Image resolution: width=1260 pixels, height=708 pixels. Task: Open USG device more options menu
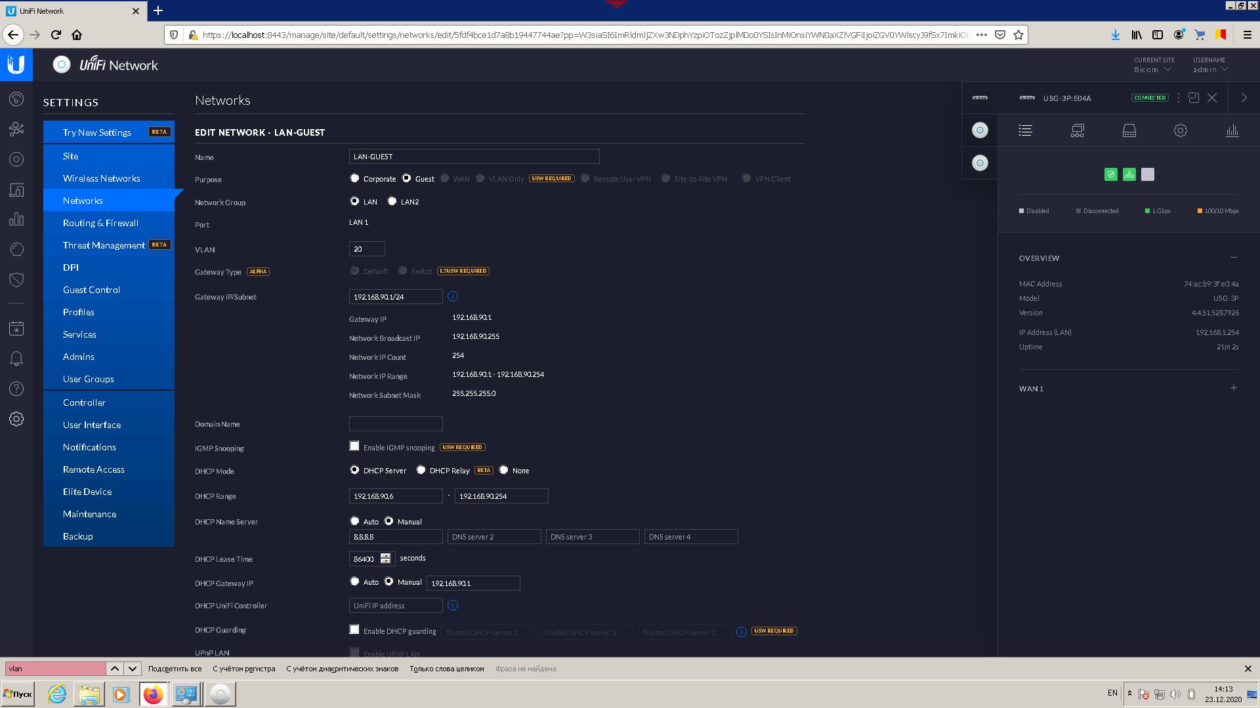coord(1179,98)
